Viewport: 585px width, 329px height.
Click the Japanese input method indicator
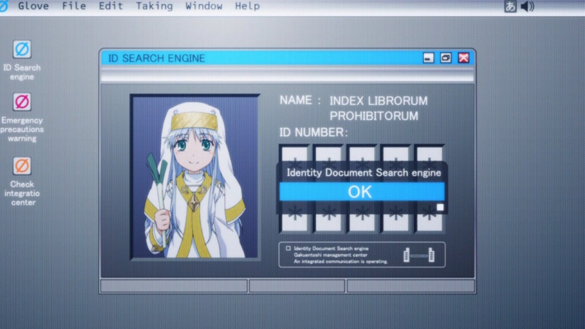[x=511, y=6]
